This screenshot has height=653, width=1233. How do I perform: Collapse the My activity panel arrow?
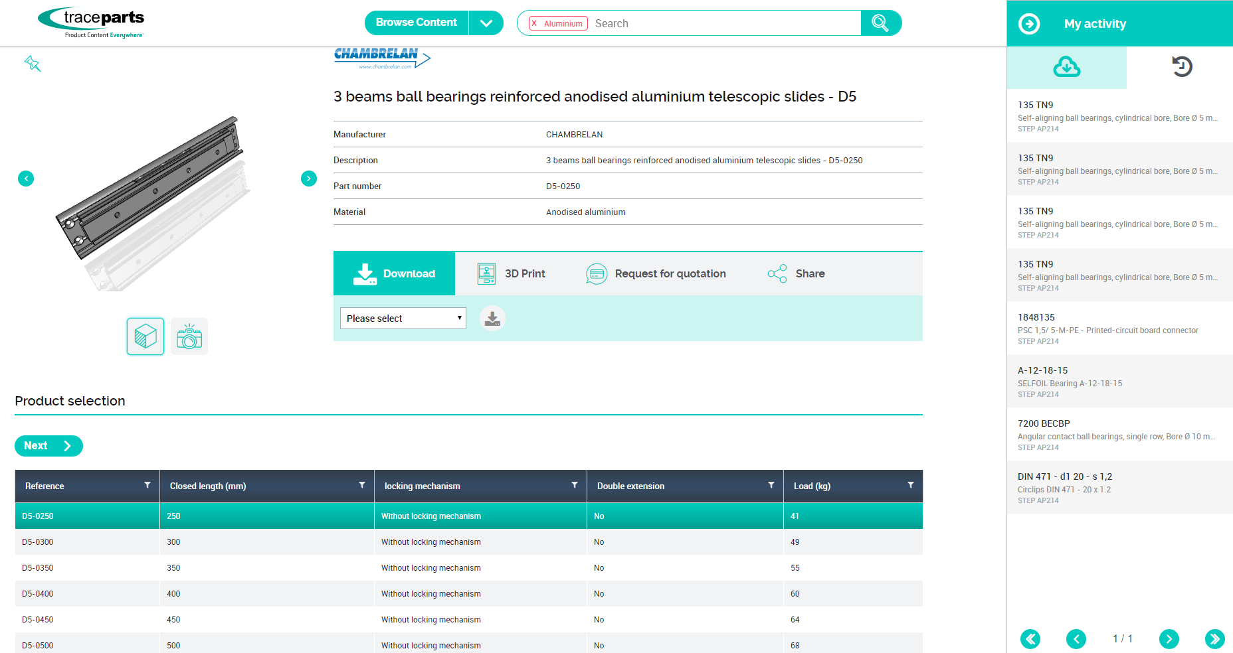click(x=1030, y=24)
